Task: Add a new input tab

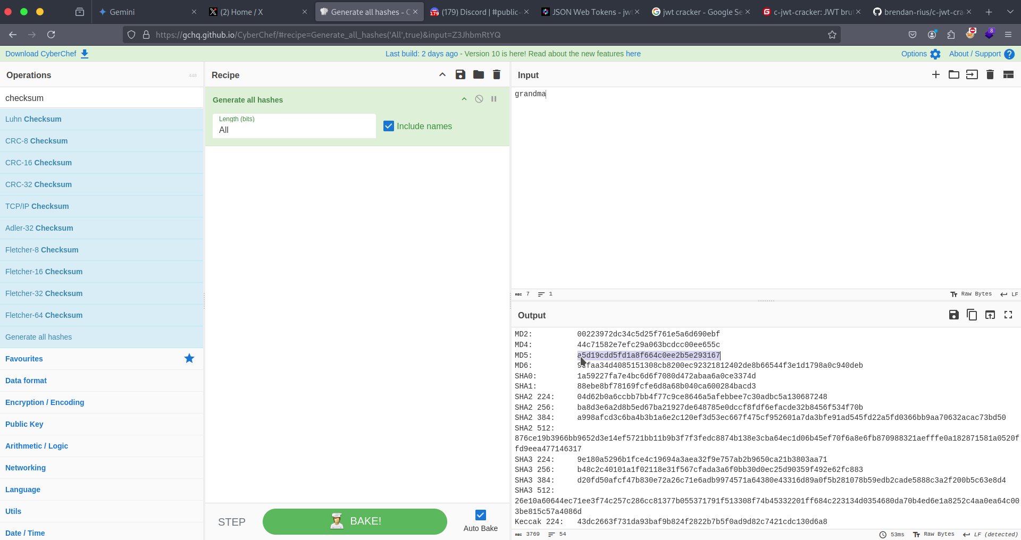Action: pos(935,75)
